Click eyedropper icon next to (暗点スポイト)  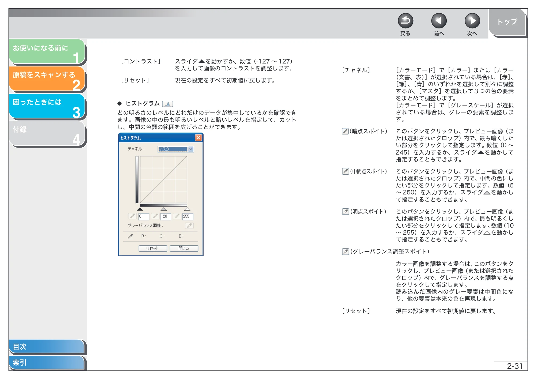point(345,131)
